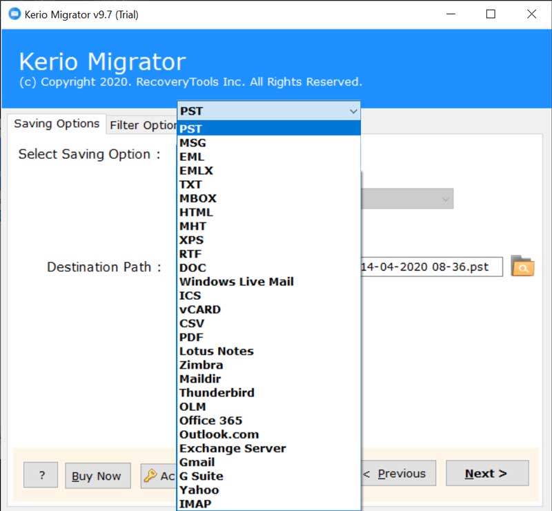The image size is (552, 511).
Task: Click the Kerio Migrator app icon in title bar
Action: pyautogui.click(x=14, y=14)
